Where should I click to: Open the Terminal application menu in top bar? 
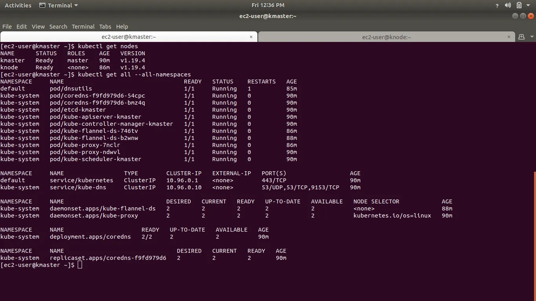59,5
